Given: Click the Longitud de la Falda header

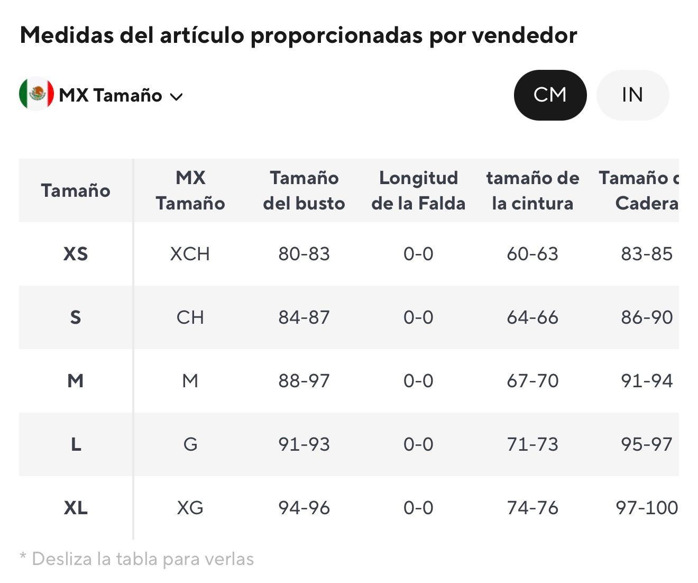Looking at the screenshot, I should click(418, 190).
